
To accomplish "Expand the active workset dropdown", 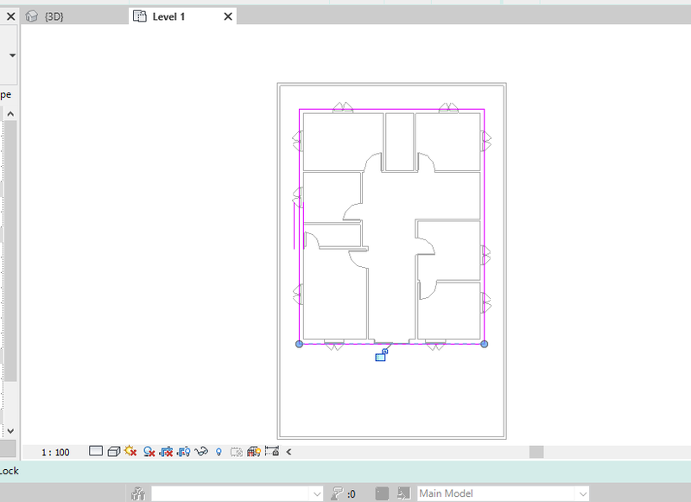I will tap(317, 494).
